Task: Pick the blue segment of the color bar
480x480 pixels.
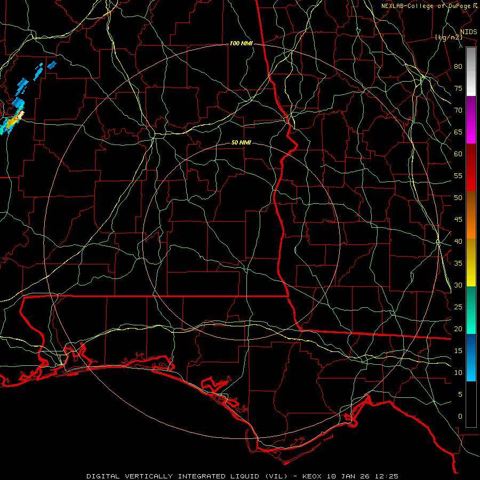Action: click(x=471, y=357)
